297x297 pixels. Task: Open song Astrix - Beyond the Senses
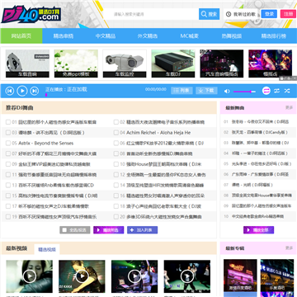click(46, 143)
